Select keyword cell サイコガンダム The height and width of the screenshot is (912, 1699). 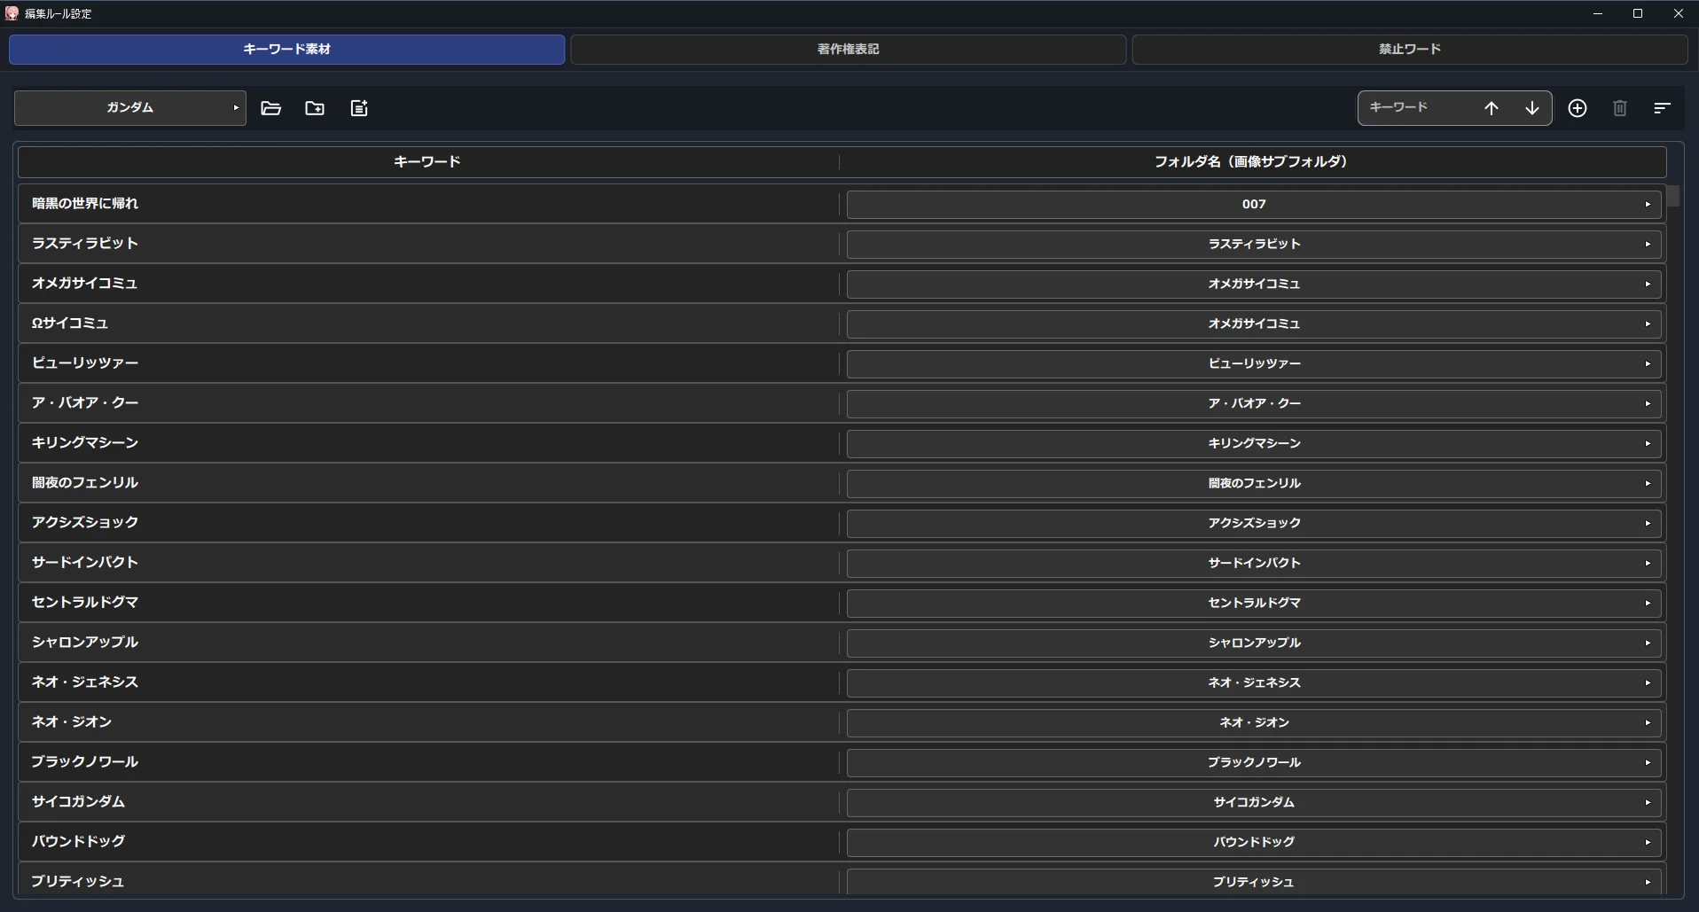[x=428, y=802]
